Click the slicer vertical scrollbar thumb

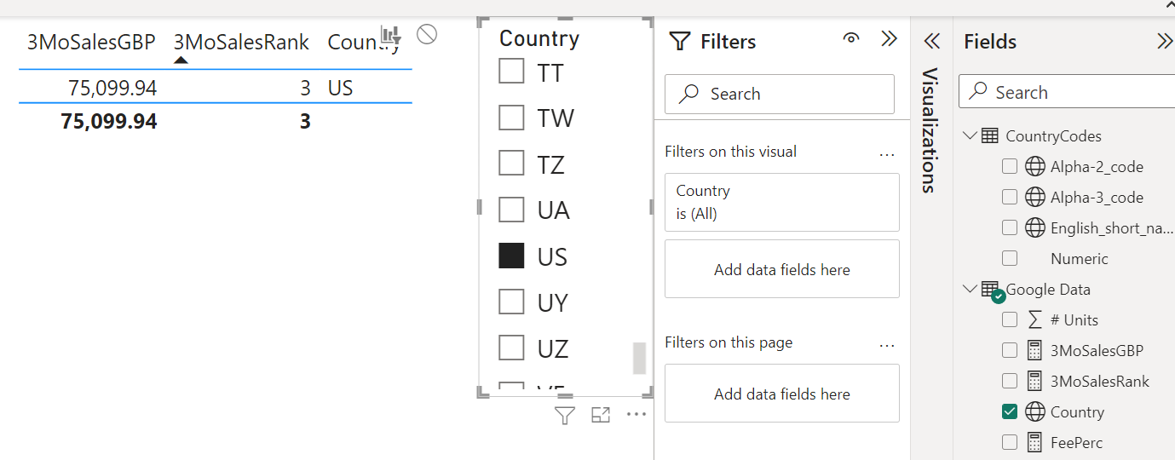click(x=639, y=359)
